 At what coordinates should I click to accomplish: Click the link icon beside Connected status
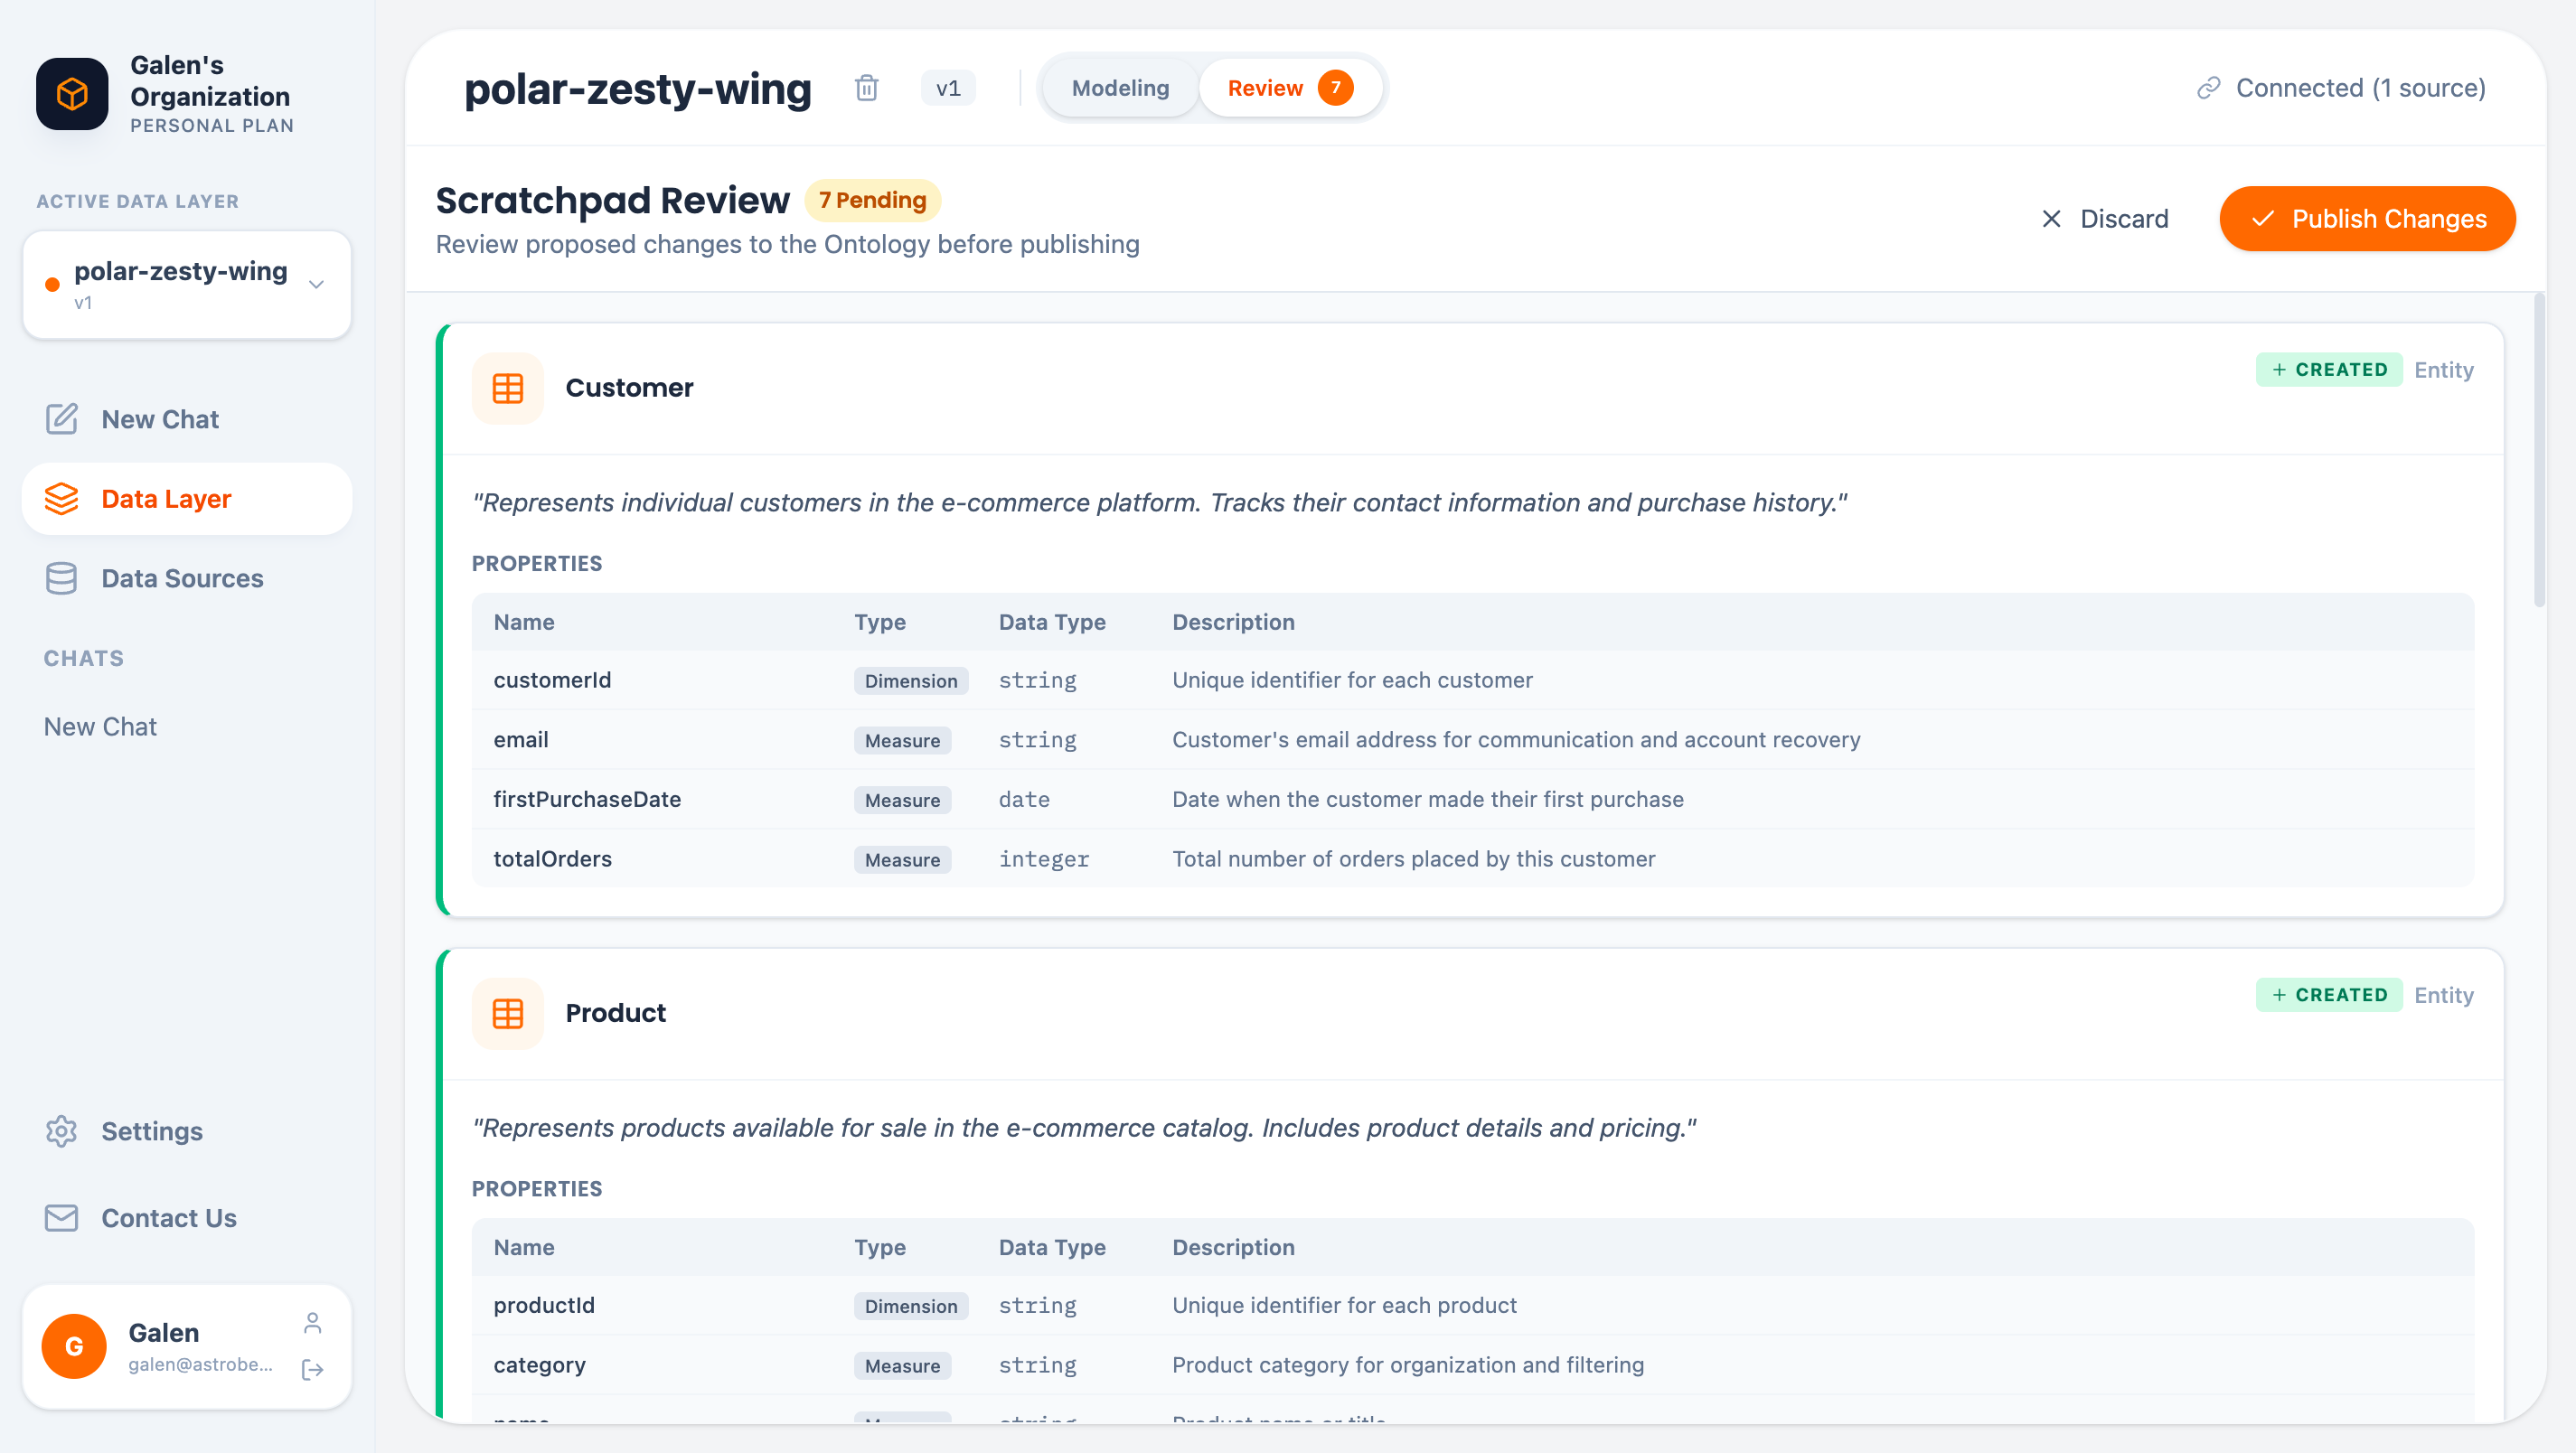tap(2208, 88)
